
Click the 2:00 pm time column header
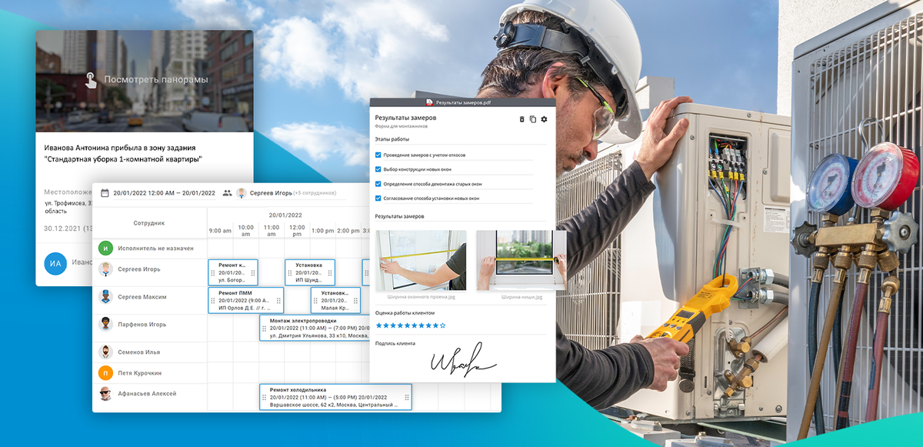[x=348, y=231]
